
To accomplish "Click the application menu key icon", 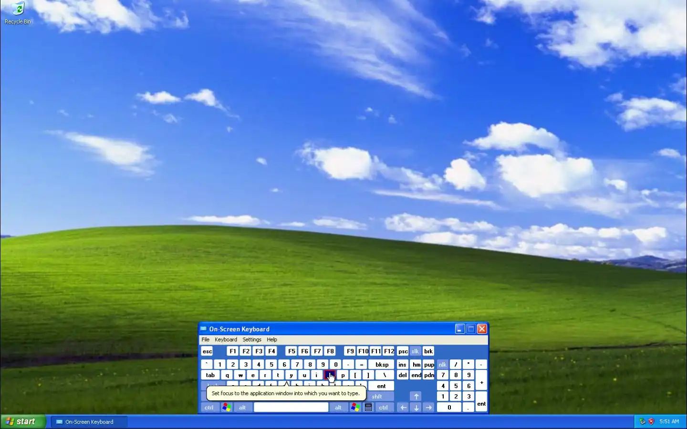I will (368, 408).
